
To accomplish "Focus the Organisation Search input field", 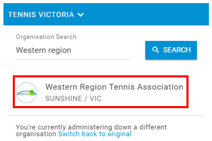I will (x=74, y=50).
